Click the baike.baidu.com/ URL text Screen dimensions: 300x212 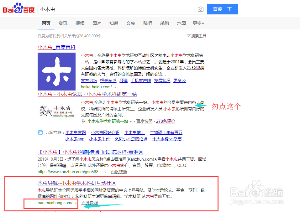coord(96,87)
